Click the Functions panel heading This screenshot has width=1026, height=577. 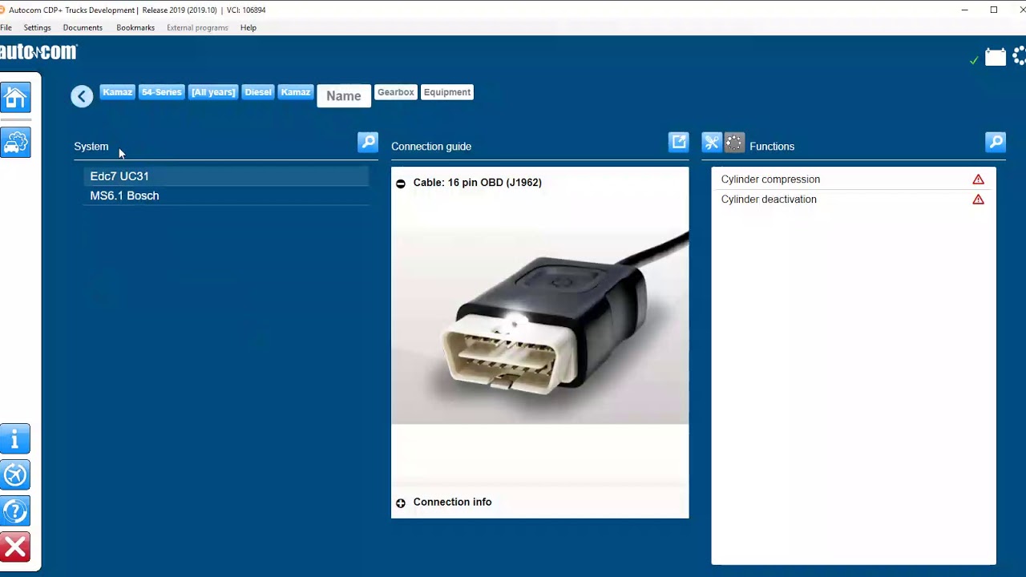click(x=772, y=147)
